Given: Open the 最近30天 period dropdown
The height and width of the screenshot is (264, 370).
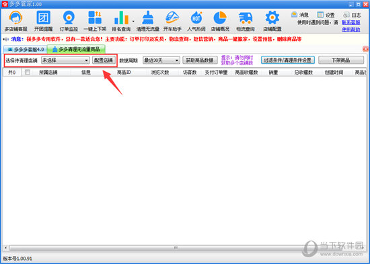Looking at the screenshot, I should point(161,60).
